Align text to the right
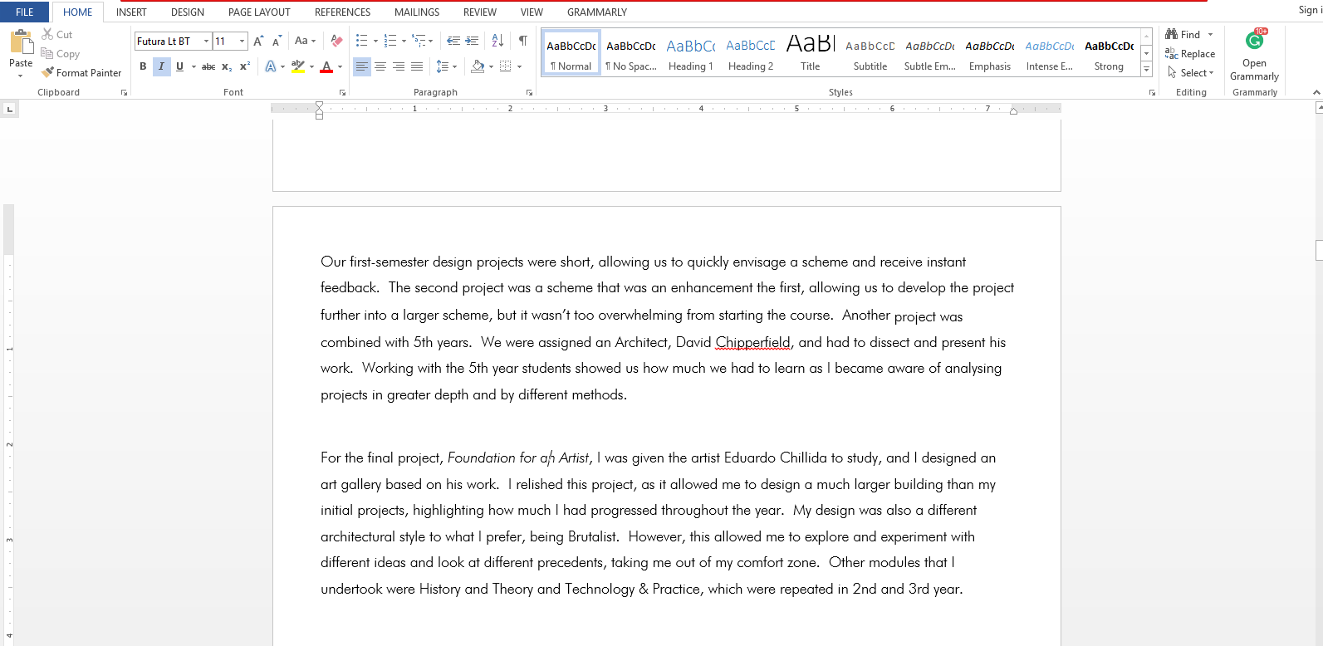 (399, 66)
